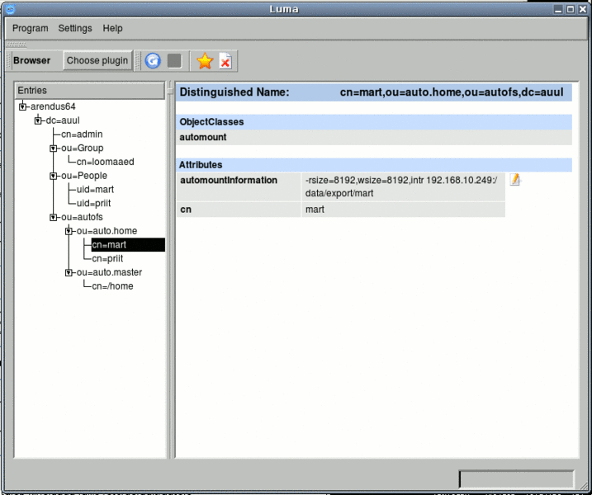Collapse the ou=Group branch

pyautogui.click(x=53, y=148)
